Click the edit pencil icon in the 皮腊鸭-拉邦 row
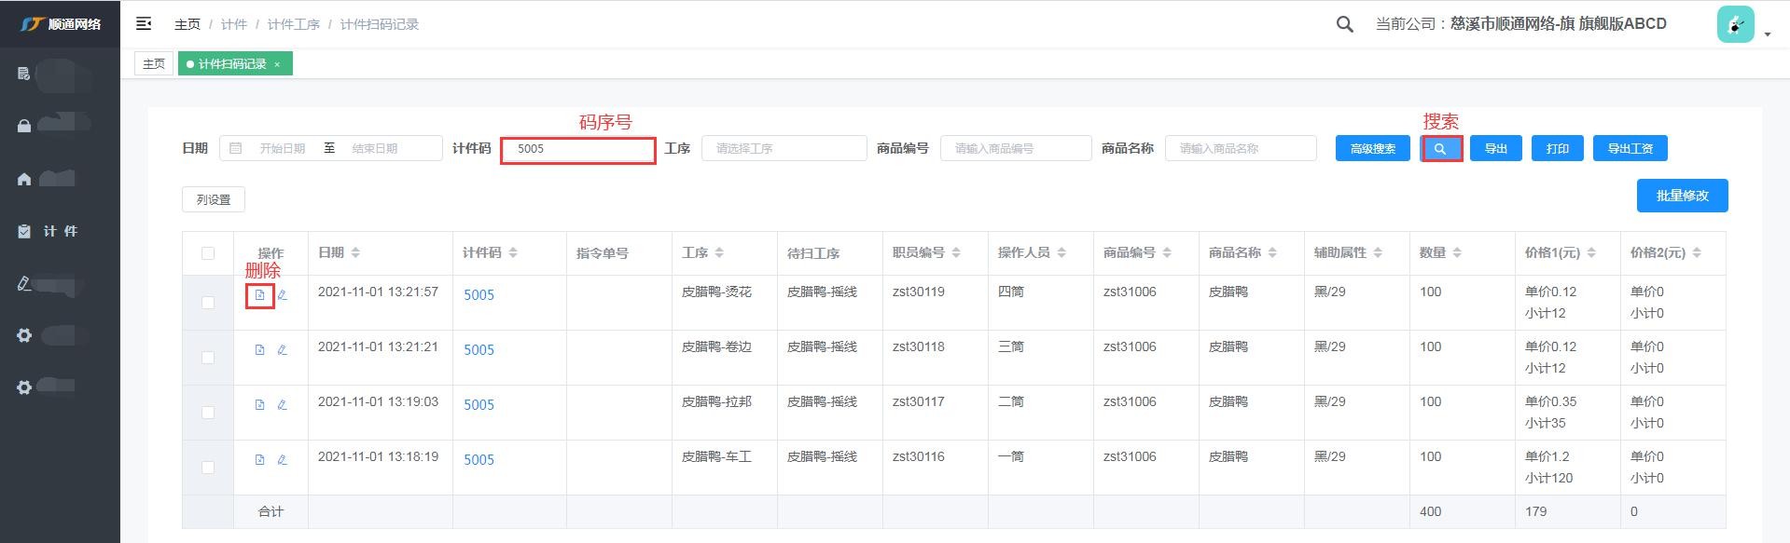Screen dimensions: 1790x543 (282, 405)
